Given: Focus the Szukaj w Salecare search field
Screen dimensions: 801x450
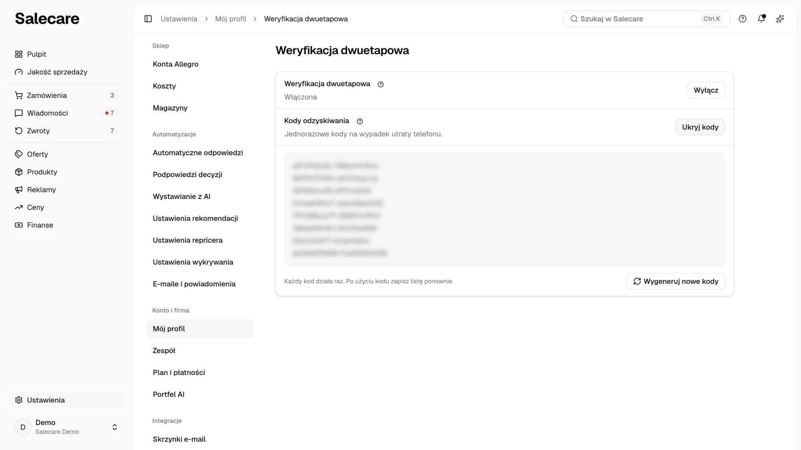Looking at the screenshot, I should point(646,19).
